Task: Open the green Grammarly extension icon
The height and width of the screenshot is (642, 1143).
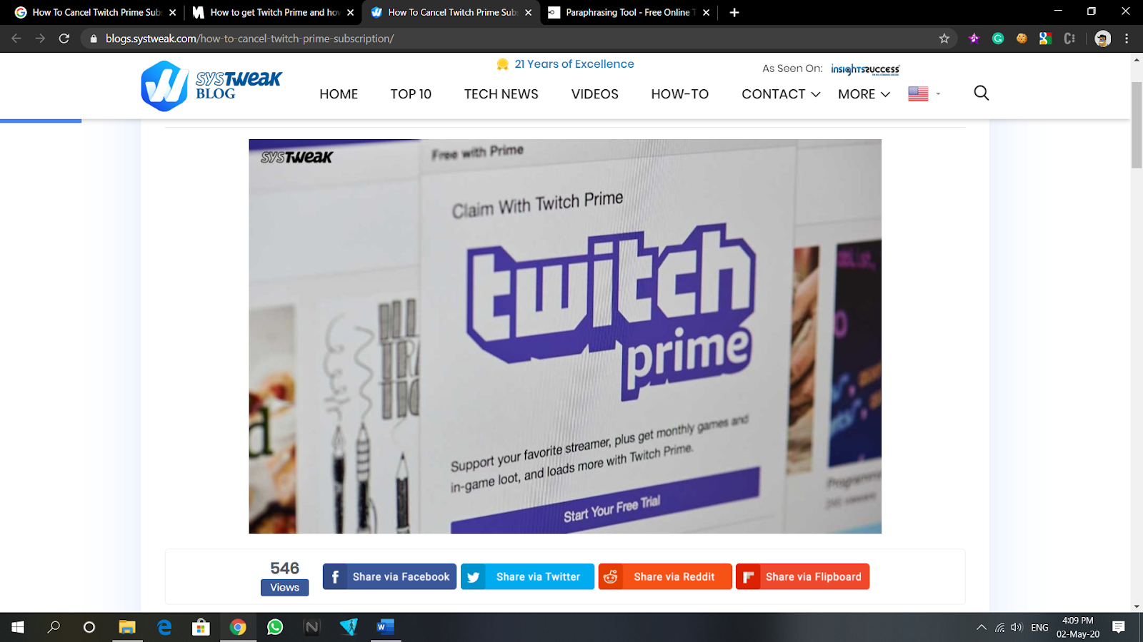Action: pyautogui.click(x=998, y=39)
